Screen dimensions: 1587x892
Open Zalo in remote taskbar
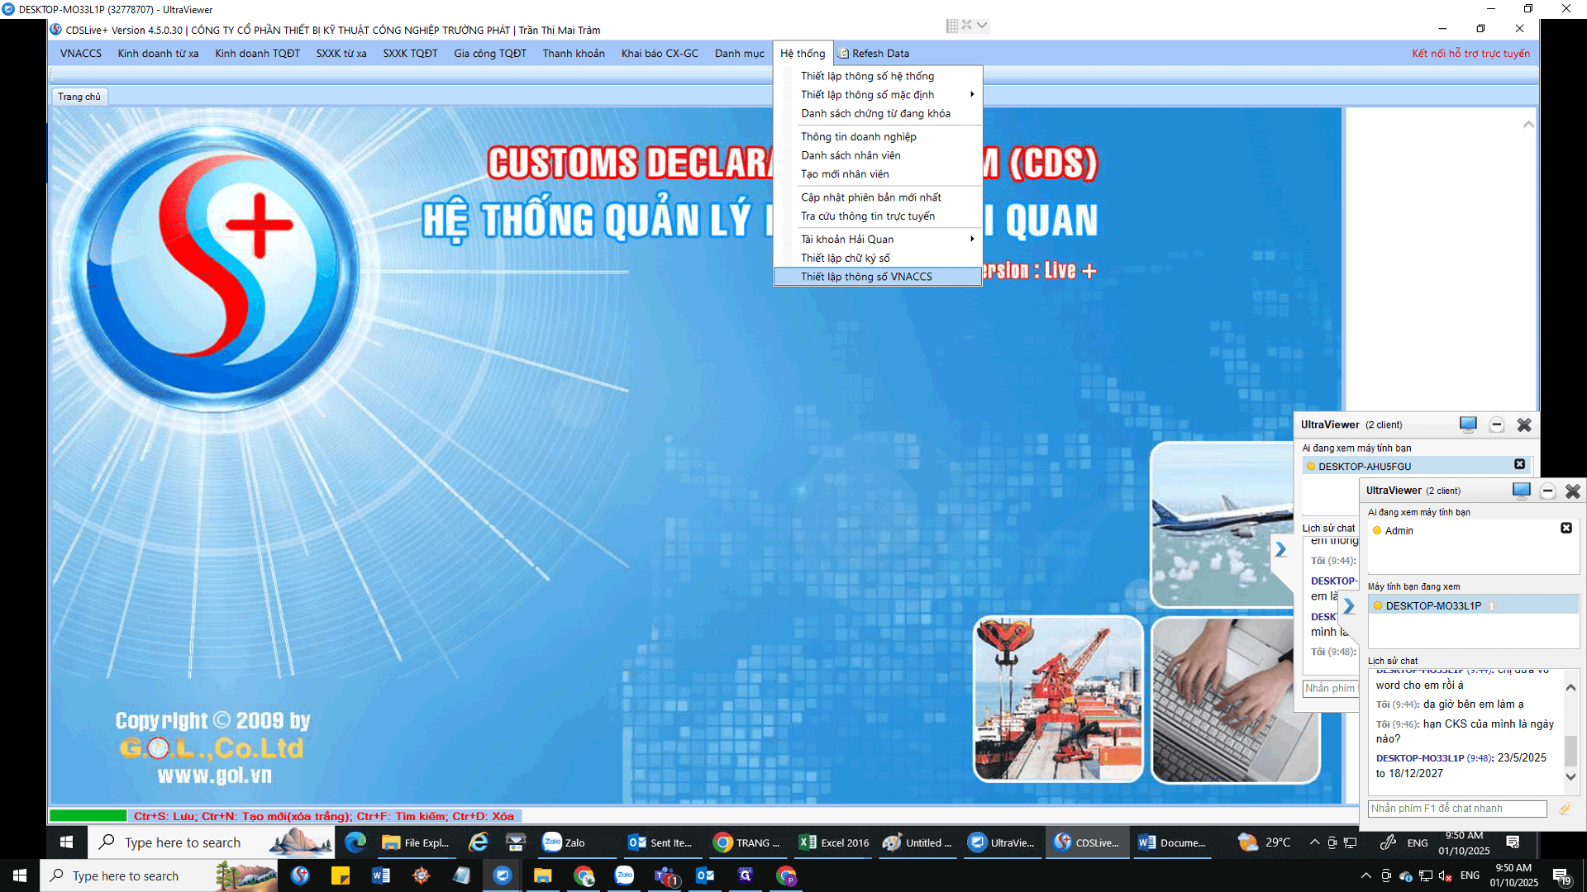[x=576, y=842]
